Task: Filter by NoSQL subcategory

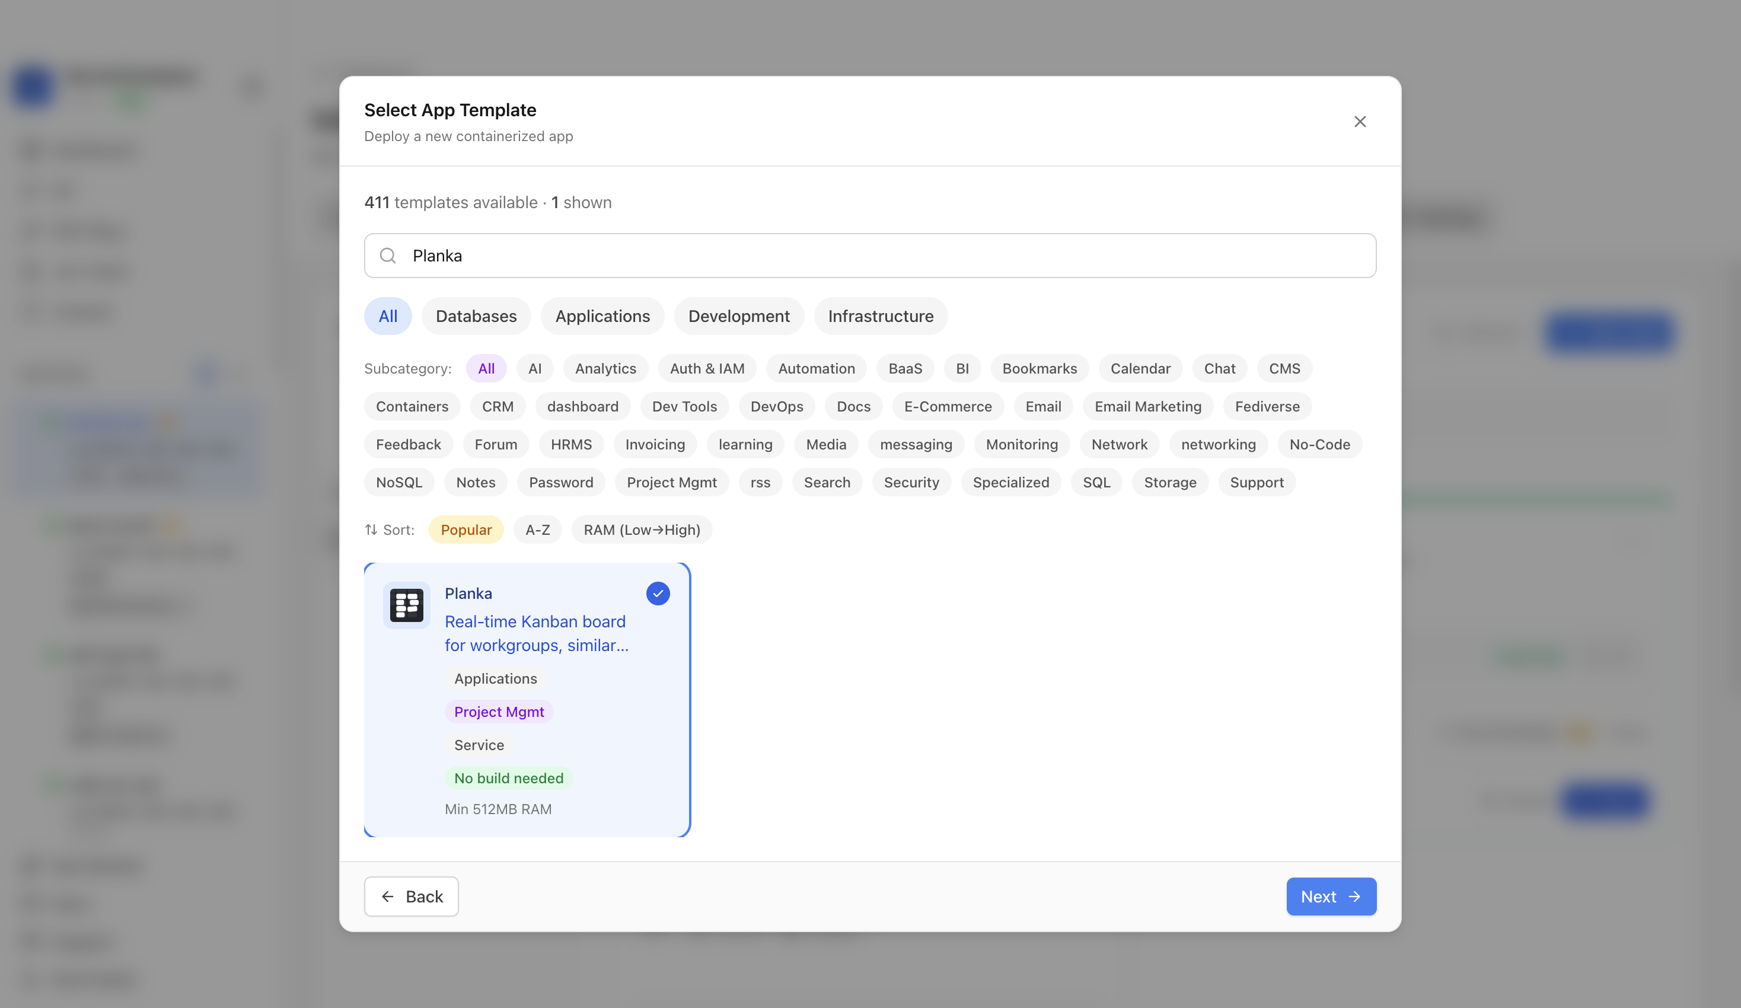Action: [x=398, y=482]
